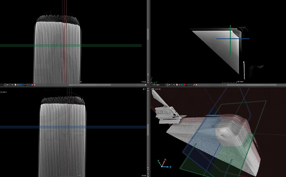Click the position value field in top-right view toolbar
The height and width of the screenshot is (177, 286).
pos(158,85)
